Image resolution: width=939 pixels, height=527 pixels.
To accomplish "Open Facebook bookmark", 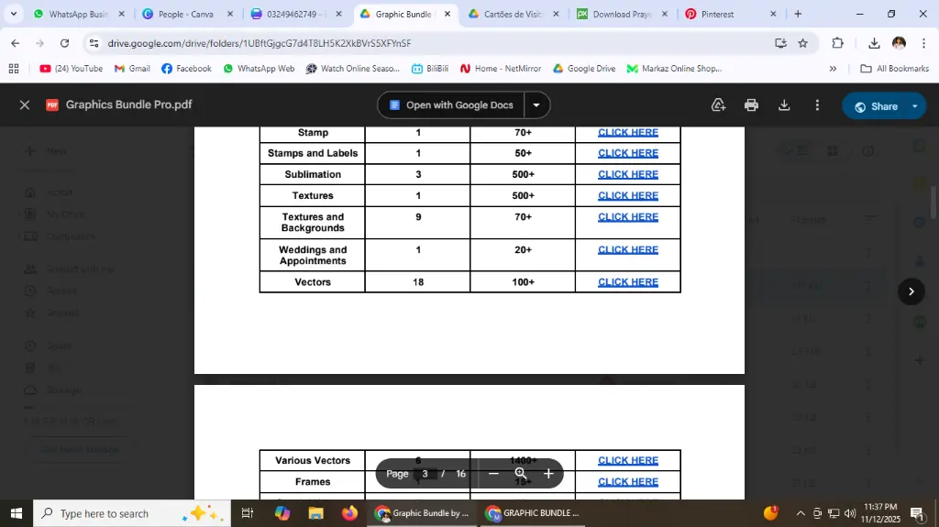I will 186,69.
